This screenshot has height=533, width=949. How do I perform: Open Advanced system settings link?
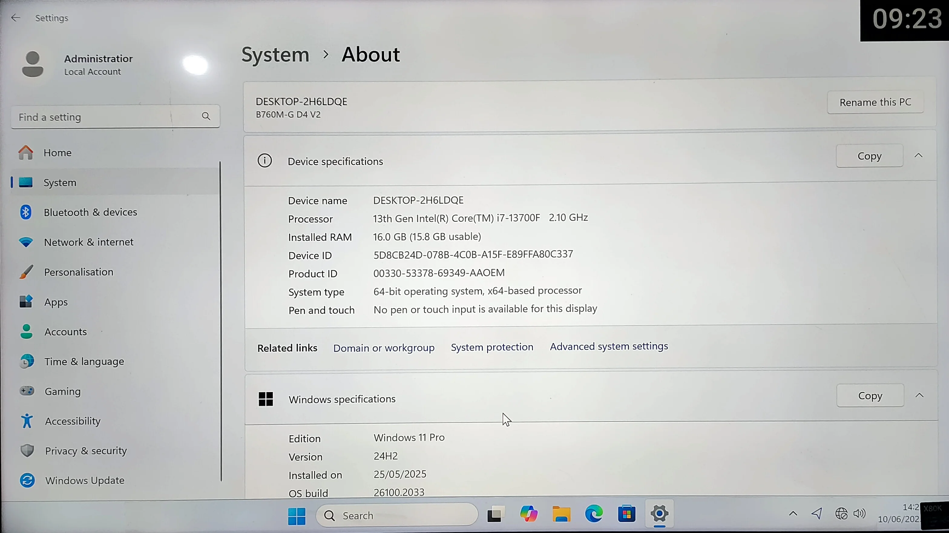609,346
